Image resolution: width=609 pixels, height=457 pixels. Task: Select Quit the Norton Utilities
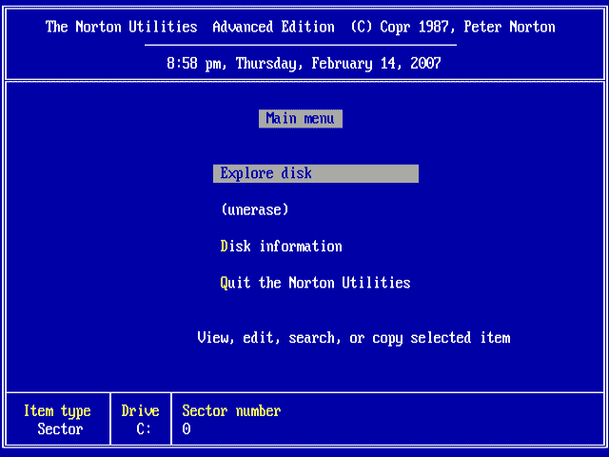point(315,283)
